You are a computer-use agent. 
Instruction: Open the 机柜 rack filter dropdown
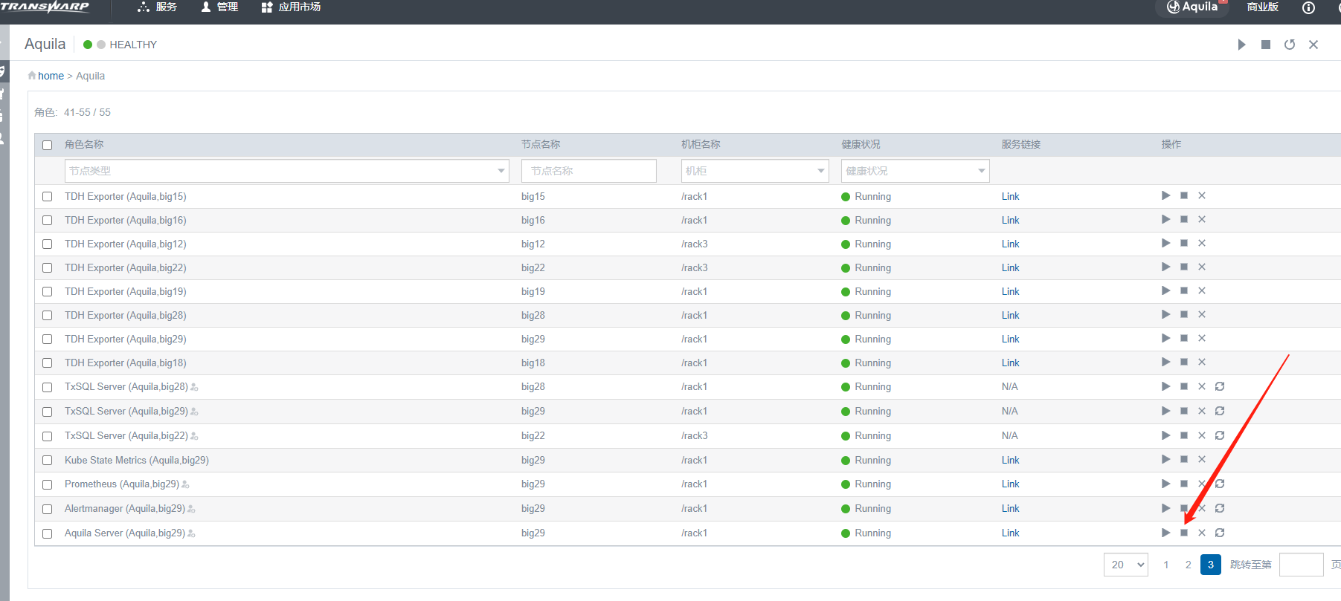click(755, 171)
